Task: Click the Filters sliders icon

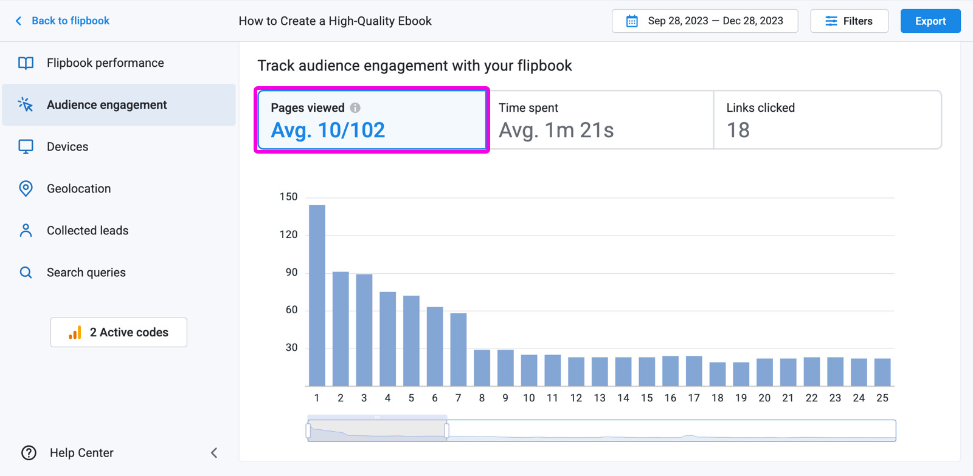Action: (x=831, y=21)
